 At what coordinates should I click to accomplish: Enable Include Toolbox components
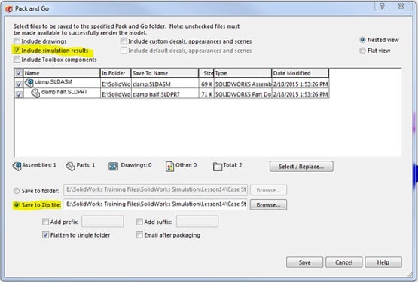[17, 60]
